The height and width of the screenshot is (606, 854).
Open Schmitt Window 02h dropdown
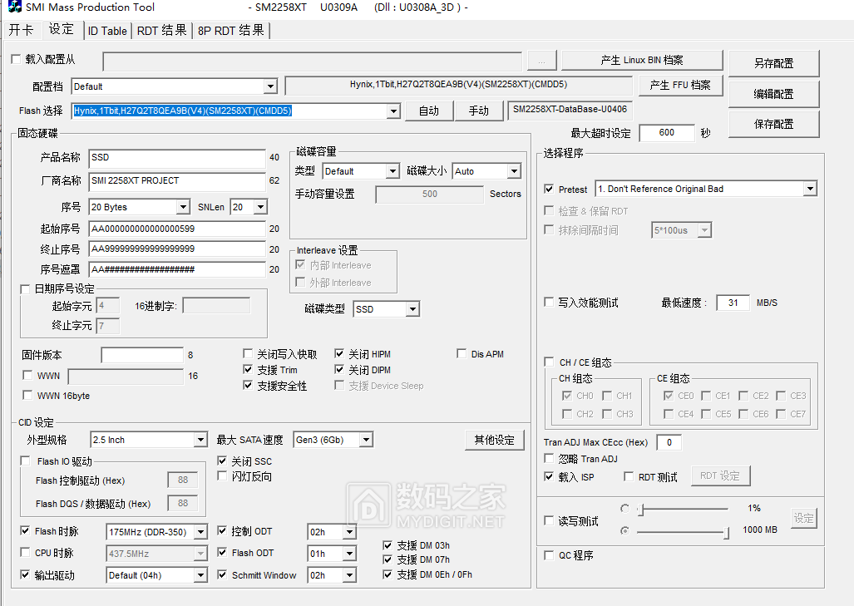[349, 575]
